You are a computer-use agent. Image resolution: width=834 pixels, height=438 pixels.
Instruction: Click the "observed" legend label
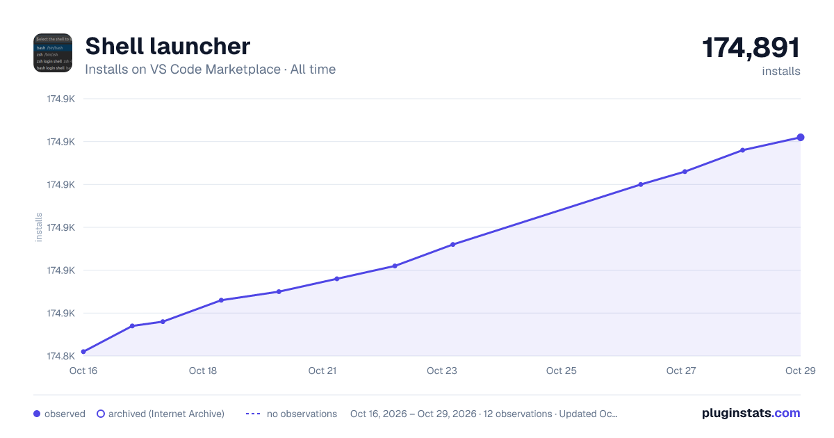[65, 414]
